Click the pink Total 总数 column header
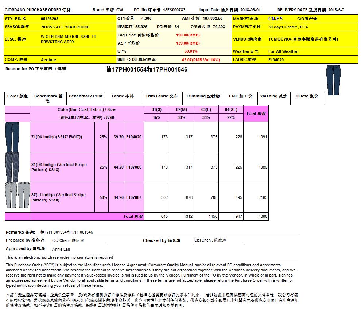The image size is (361, 316). click(256, 113)
